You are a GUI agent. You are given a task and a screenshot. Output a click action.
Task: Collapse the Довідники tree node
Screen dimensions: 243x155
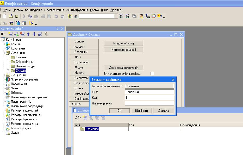[x=3, y=53]
